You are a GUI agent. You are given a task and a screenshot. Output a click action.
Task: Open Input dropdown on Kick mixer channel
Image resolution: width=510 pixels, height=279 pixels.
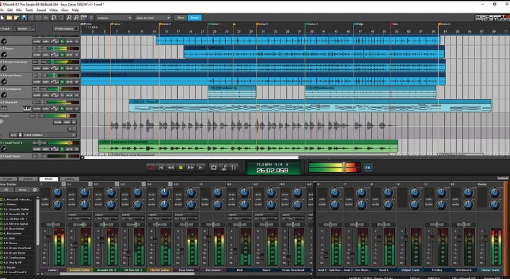coord(240,218)
